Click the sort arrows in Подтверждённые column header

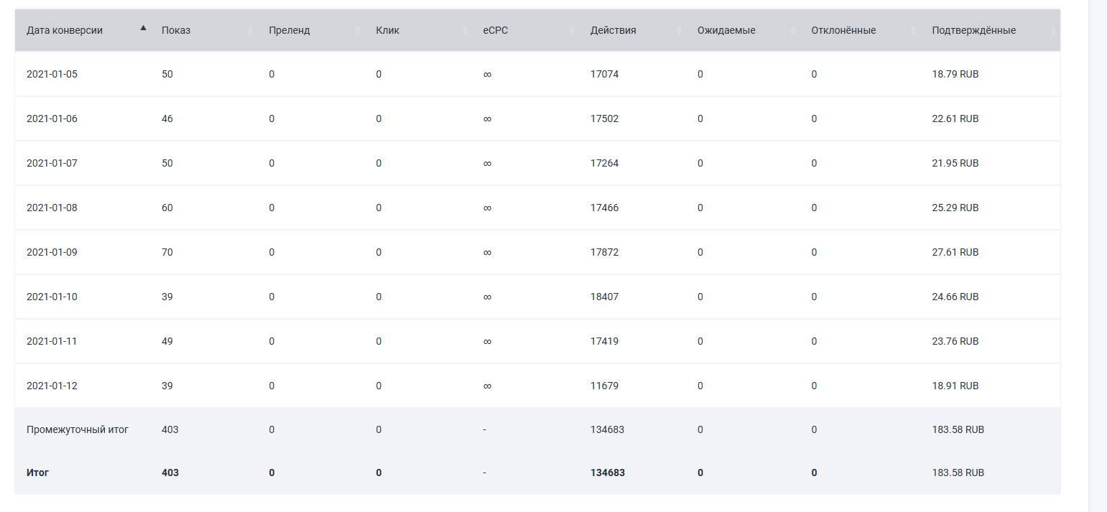(x=1053, y=30)
